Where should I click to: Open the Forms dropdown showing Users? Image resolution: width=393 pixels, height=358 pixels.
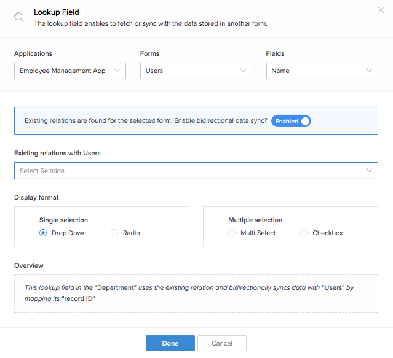point(196,71)
